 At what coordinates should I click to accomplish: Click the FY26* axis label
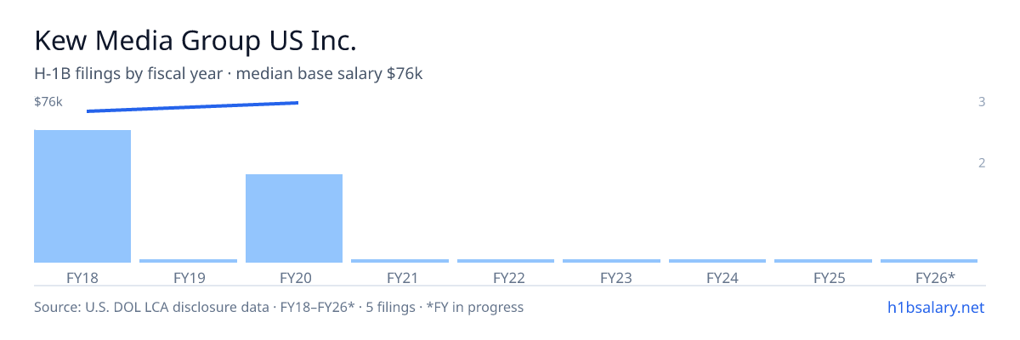pyautogui.click(x=935, y=277)
